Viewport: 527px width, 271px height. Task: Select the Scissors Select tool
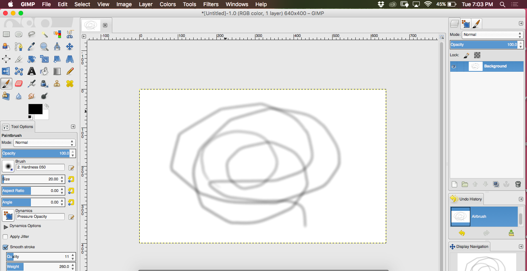(70, 34)
